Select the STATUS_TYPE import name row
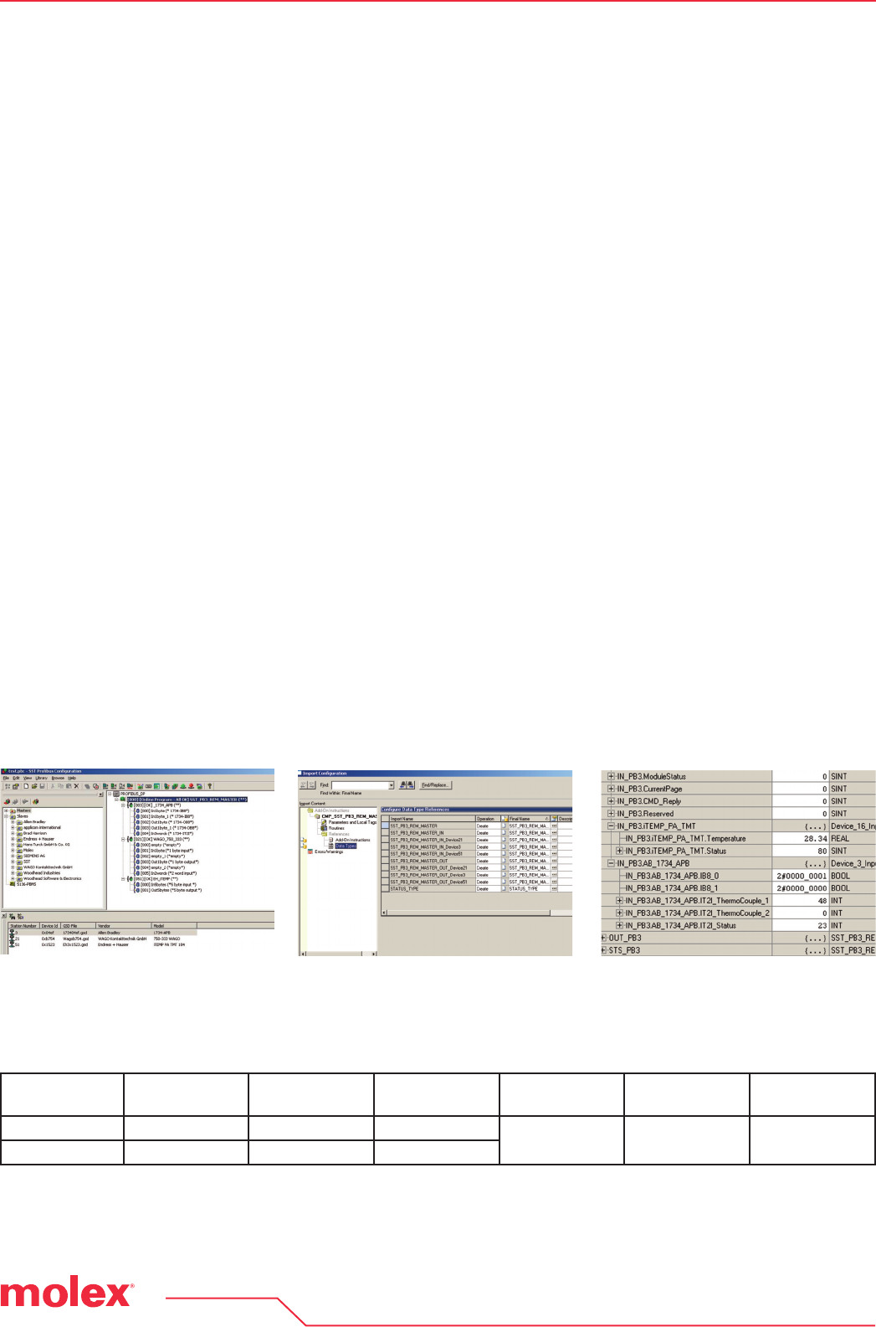Image resolution: width=876 pixels, height=1327 pixels. (x=432, y=888)
